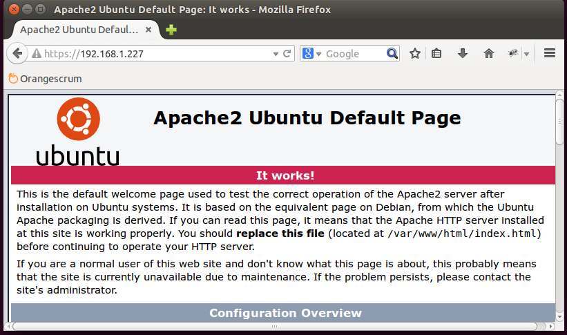Click the horizontal scrollbar thumb
This screenshot has height=335, width=567.
[x=275, y=326]
